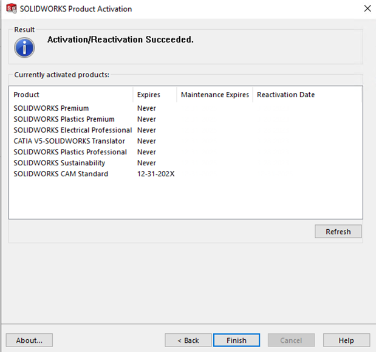Screen dimensions: 376x352
Task: Sort by the Product column header
Action: point(71,95)
